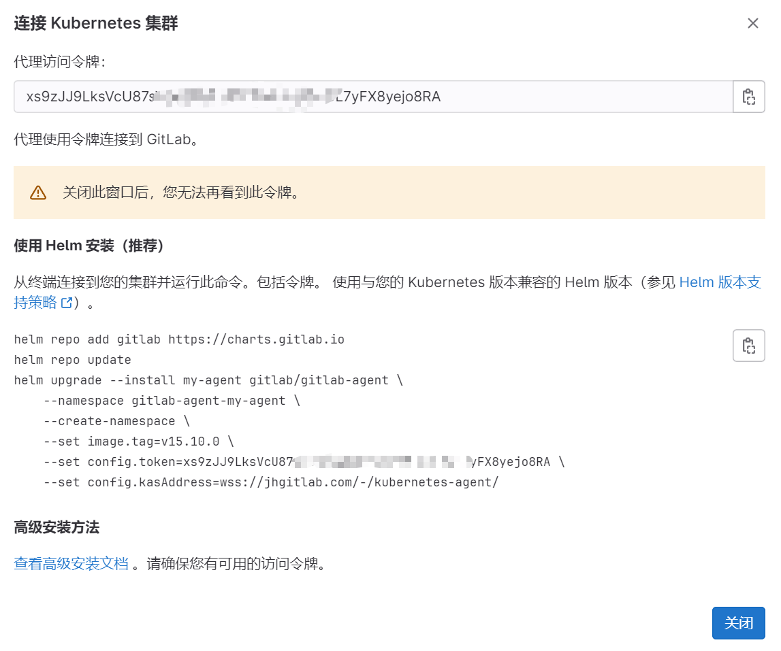Focus the agent access token field
781x651 pixels.
[372, 97]
